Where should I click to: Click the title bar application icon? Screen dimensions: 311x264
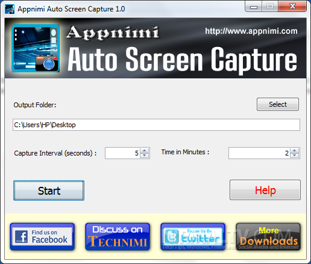coord(10,9)
